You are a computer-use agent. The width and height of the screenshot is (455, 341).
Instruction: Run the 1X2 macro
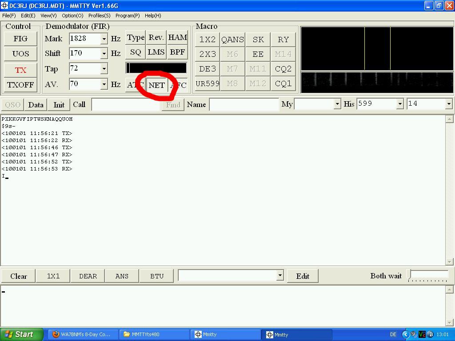click(x=208, y=40)
